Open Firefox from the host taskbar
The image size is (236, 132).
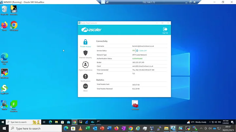pyautogui.click(x=116, y=128)
